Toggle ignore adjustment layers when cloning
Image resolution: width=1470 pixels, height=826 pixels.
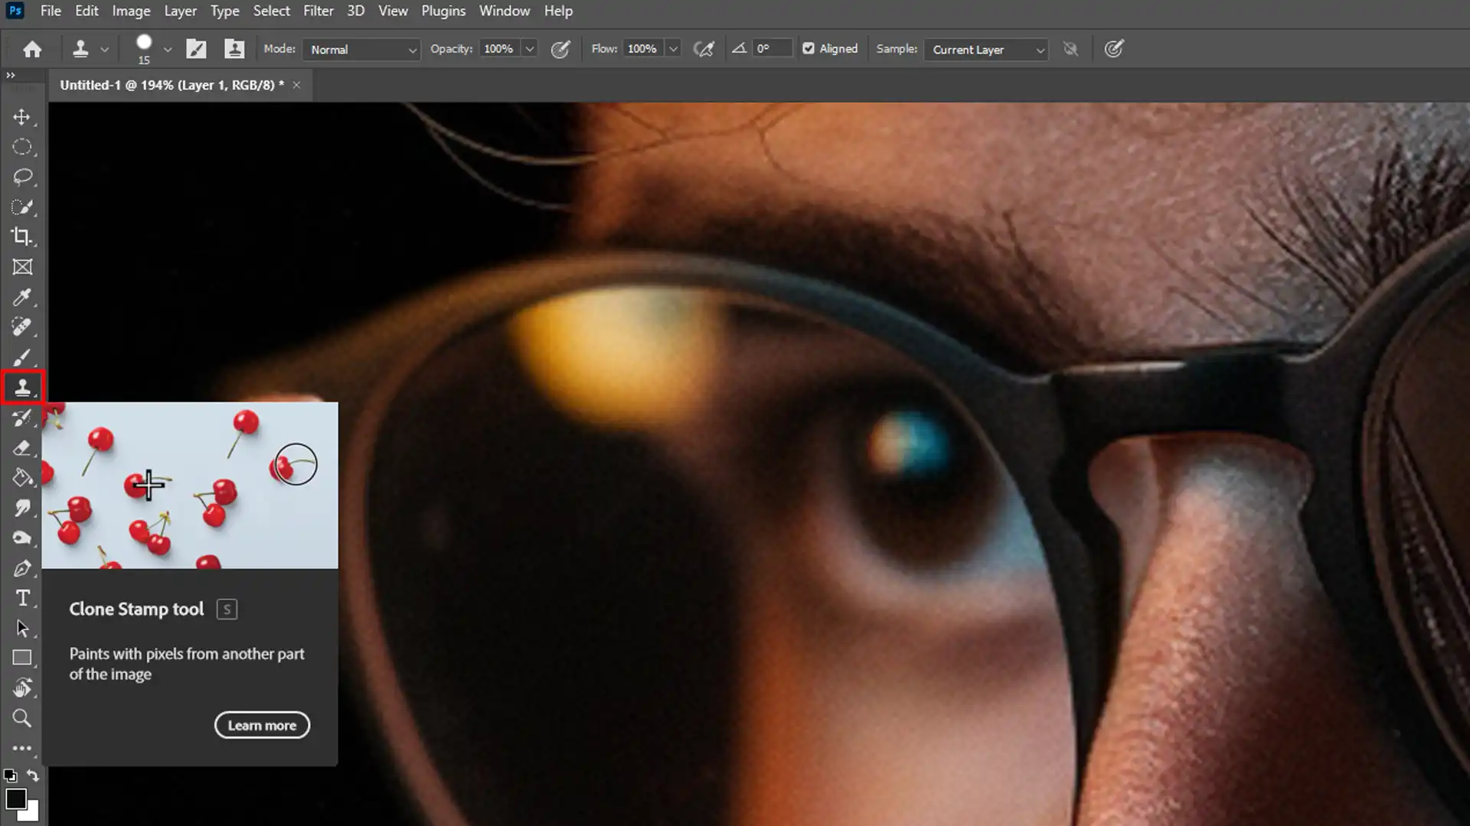click(1071, 50)
